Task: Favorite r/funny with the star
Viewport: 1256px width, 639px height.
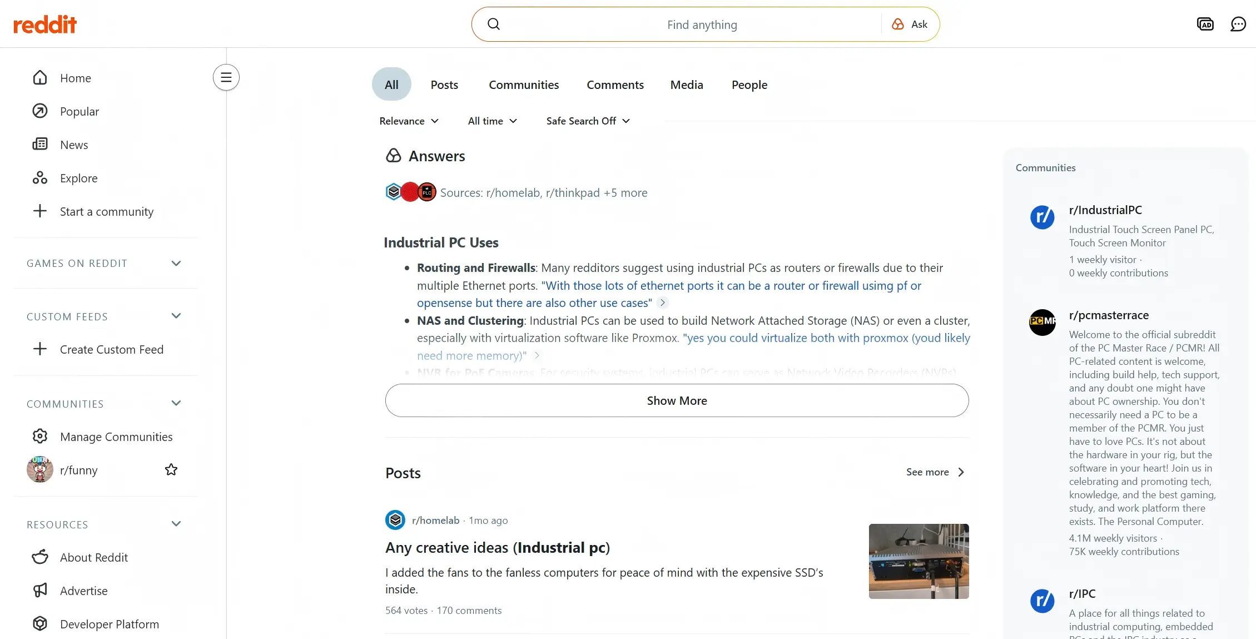Action: (x=171, y=470)
